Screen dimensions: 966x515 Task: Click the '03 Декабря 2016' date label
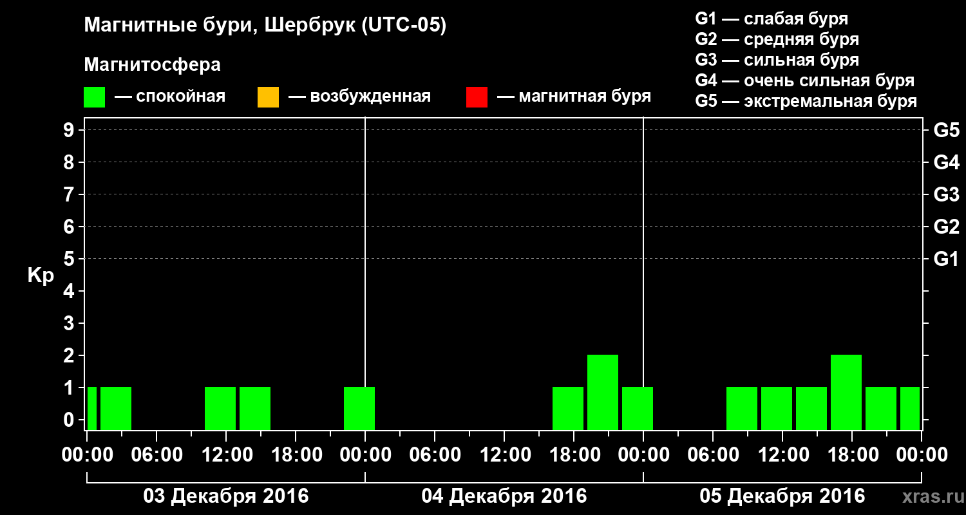coord(225,496)
